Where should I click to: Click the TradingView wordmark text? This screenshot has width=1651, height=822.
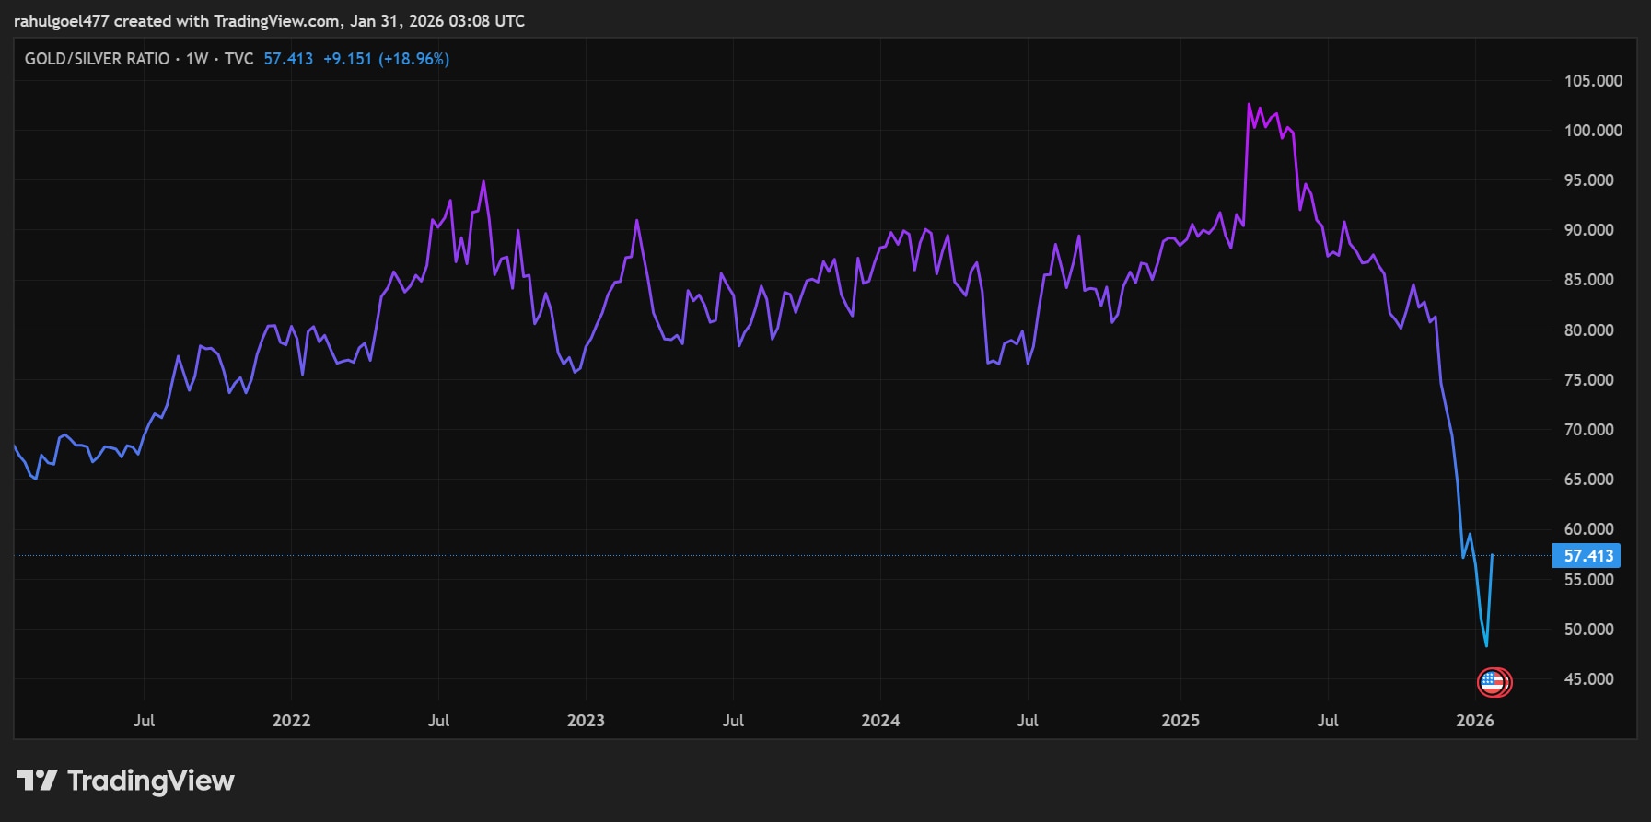151,781
